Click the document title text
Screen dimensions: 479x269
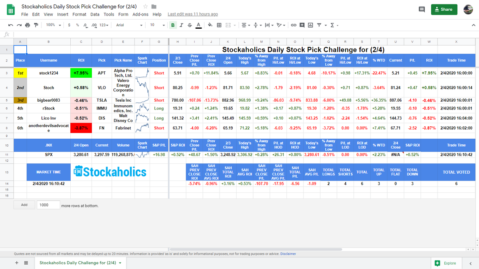pos(80,7)
